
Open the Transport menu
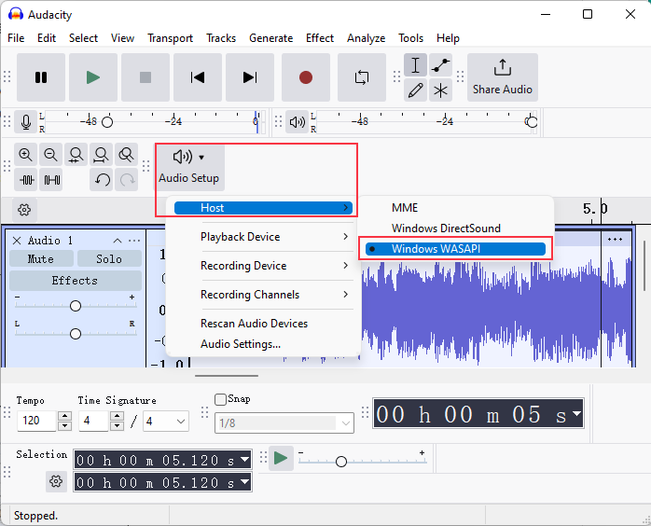pos(171,38)
